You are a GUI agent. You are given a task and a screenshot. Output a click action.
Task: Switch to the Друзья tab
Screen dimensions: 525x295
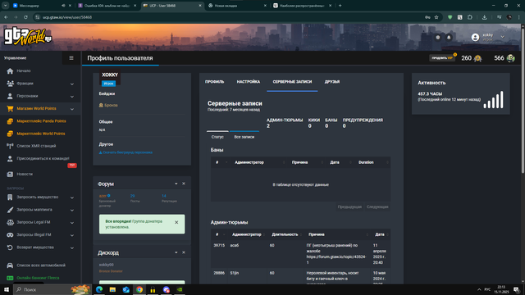click(x=332, y=82)
